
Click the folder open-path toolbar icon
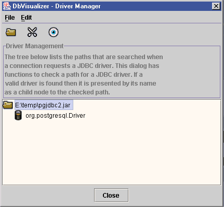coord(11,32)
